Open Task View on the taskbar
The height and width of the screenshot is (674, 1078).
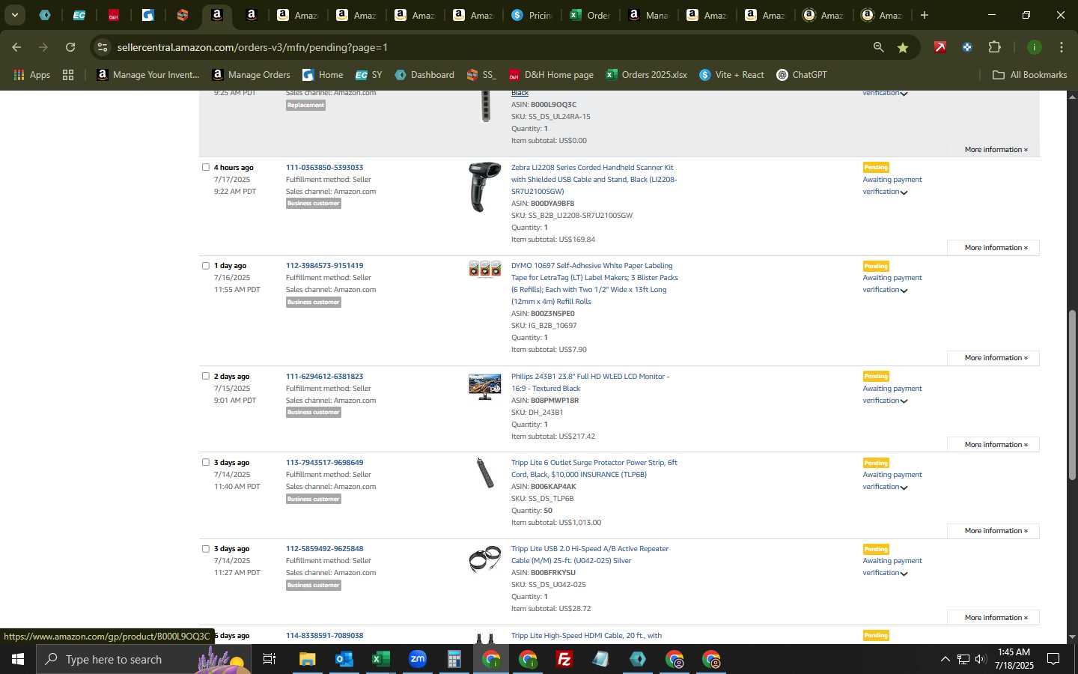[269, 659]
